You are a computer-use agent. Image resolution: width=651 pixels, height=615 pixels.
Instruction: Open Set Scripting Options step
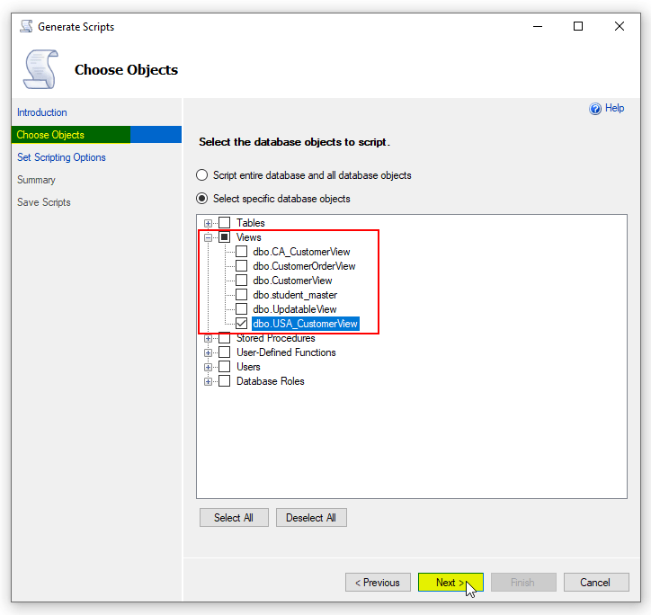click(x=61, y=157)
